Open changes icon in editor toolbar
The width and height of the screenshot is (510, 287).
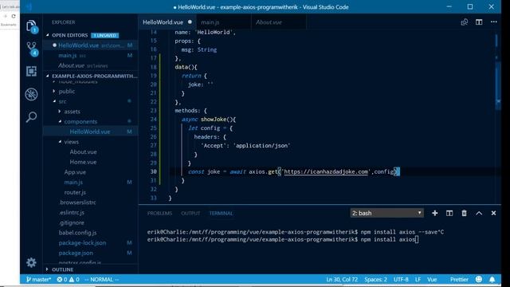(464, 22)
